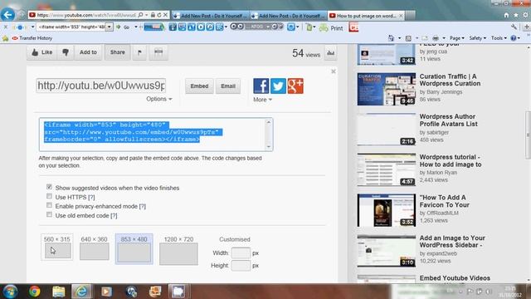Open the Windows Start menu
This screenshot has width=531, height=299.
pyautogui.click(x=10, y=292)
